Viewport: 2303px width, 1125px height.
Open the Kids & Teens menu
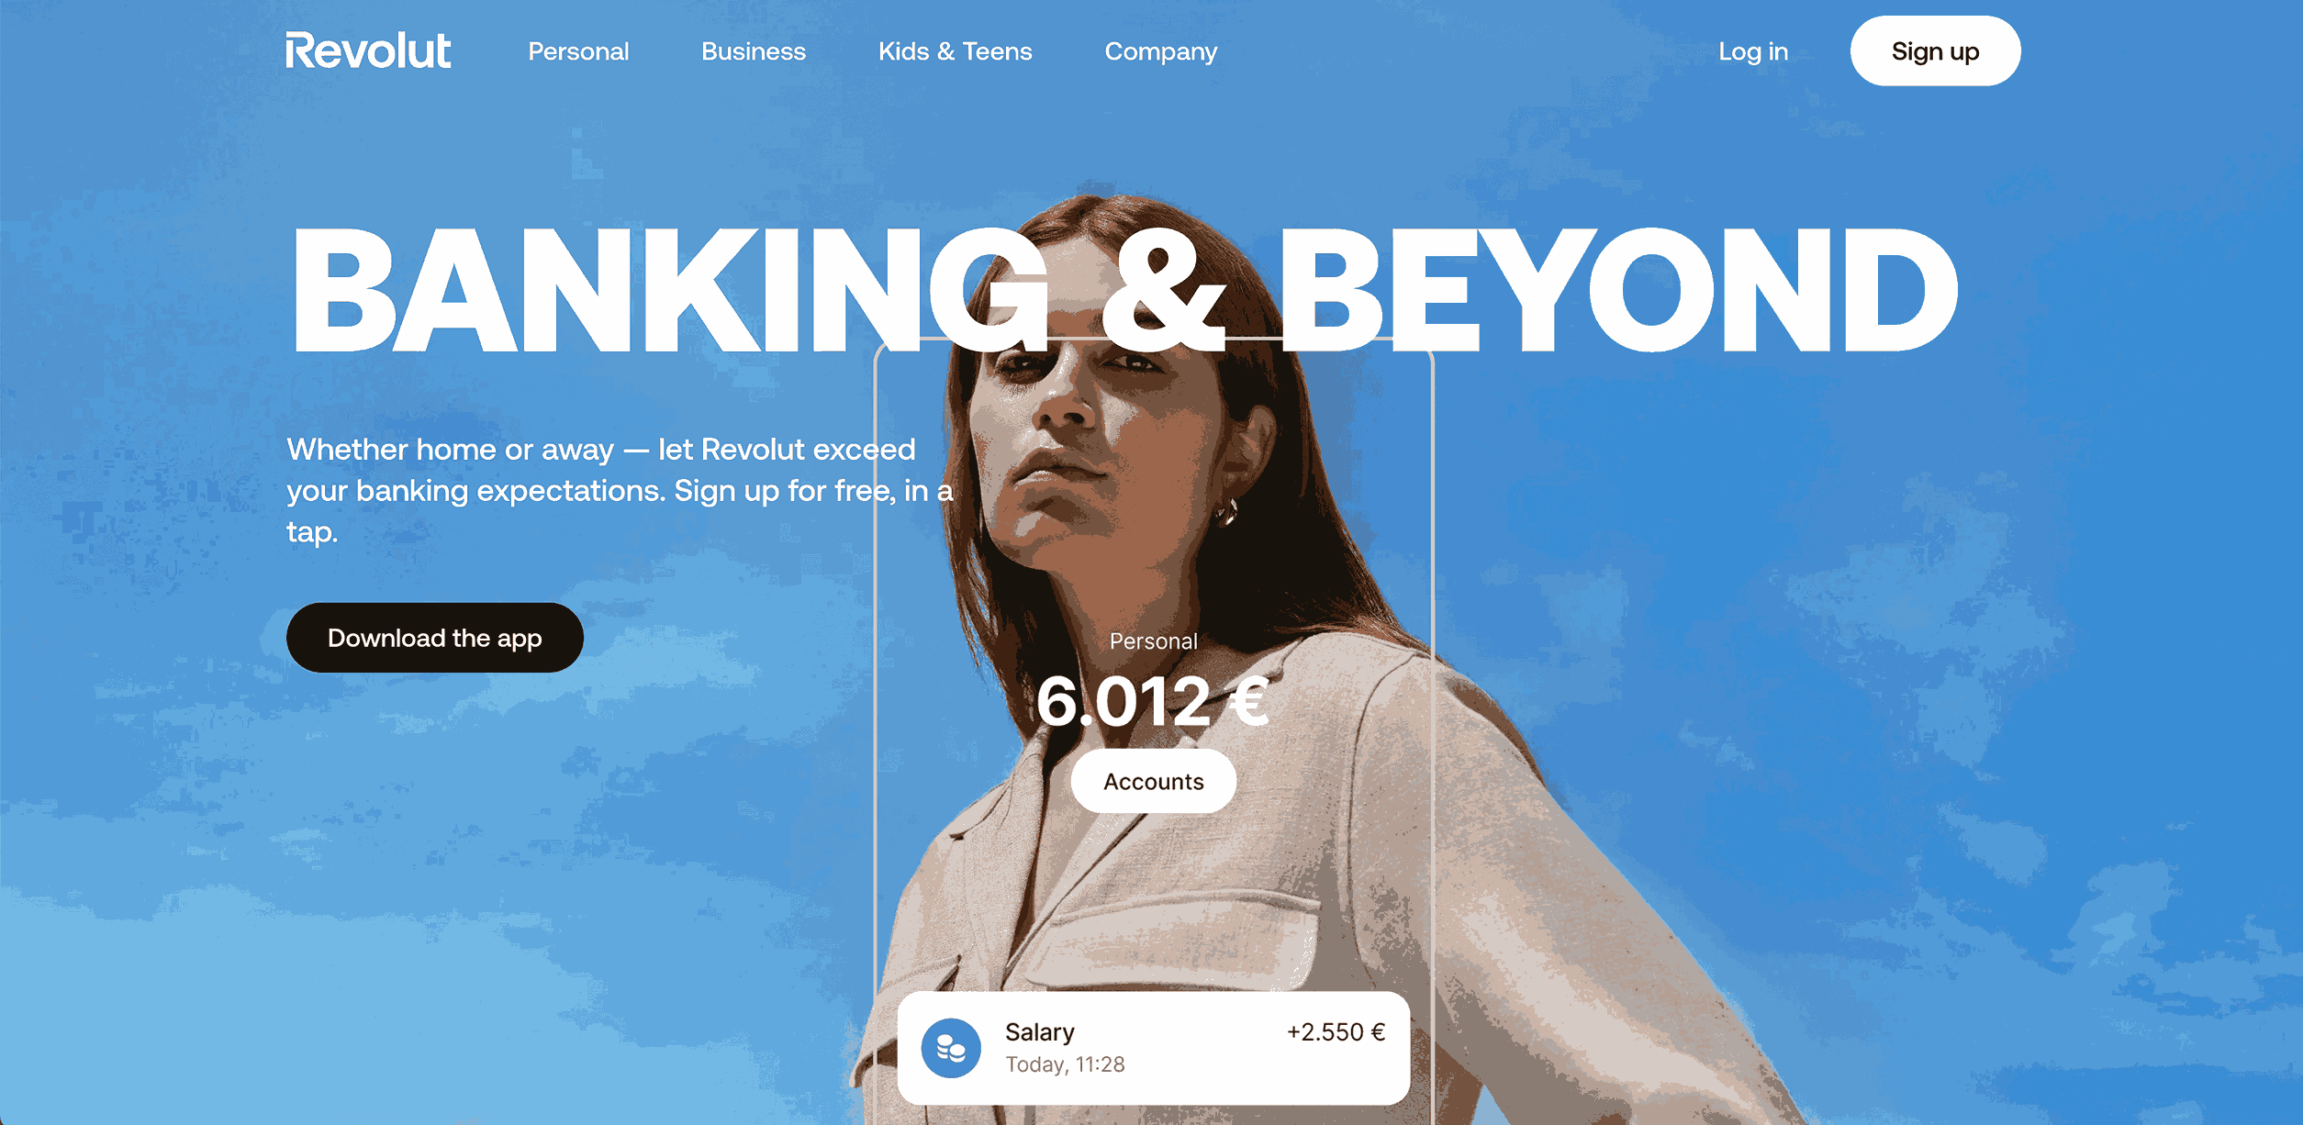[x=956, y=51]
